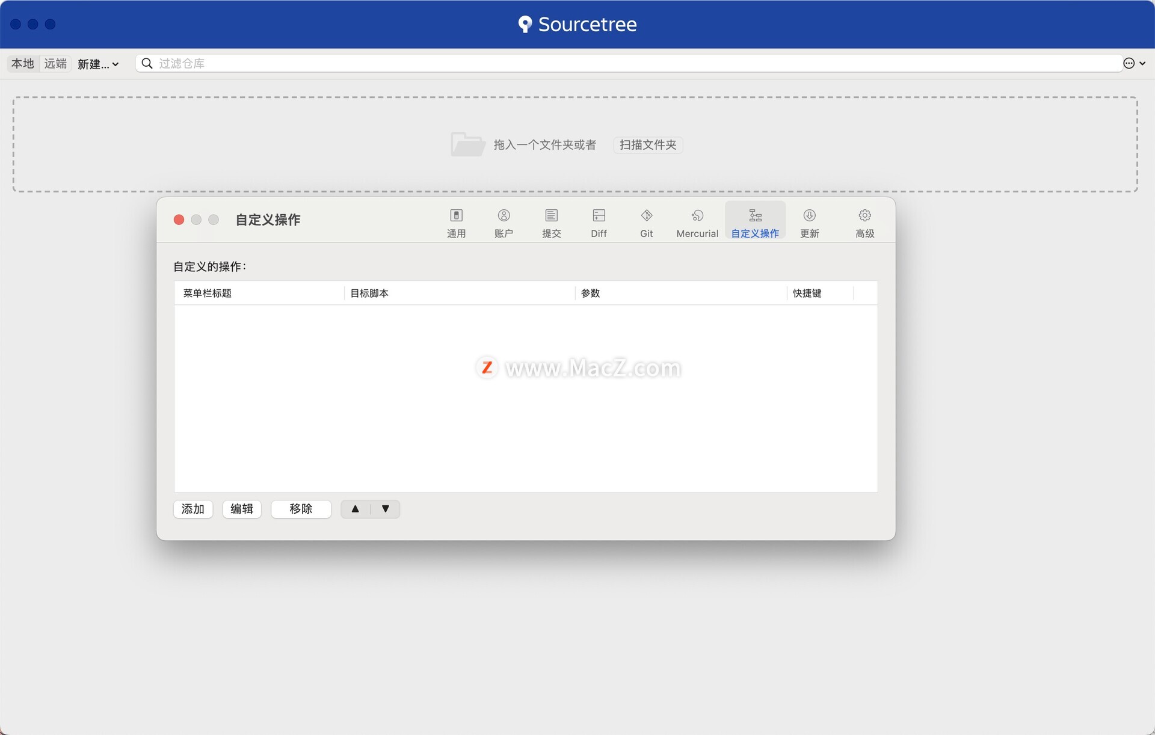Click the 扫描文件夹 button
This screenshot has width=1155, height=735.
coord(648,145)
